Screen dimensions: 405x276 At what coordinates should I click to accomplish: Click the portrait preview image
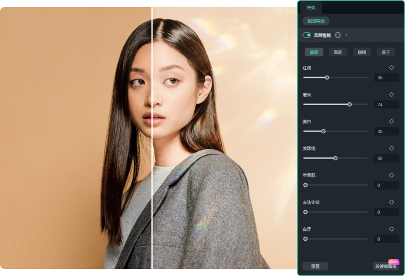coord(148,138)
